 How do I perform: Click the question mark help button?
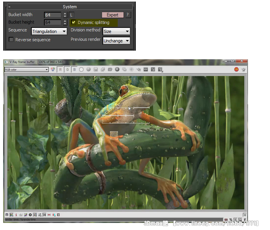click(x=128, y=15)
